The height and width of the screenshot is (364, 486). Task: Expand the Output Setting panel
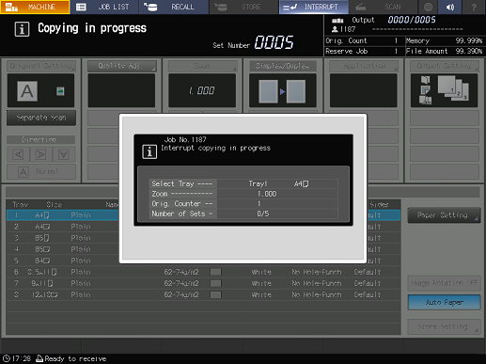444,66
